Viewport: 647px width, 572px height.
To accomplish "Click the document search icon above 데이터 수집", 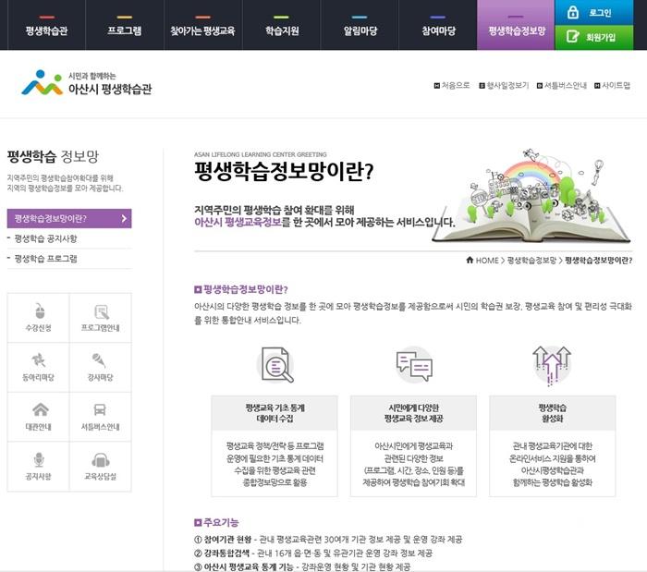I will pyautogui.click(x=275, y=365).
